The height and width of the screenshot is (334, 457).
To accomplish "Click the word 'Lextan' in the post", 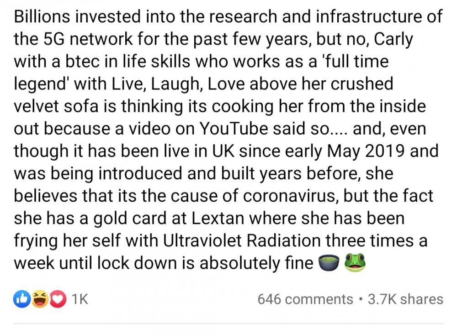I will [x=218, y=218].
